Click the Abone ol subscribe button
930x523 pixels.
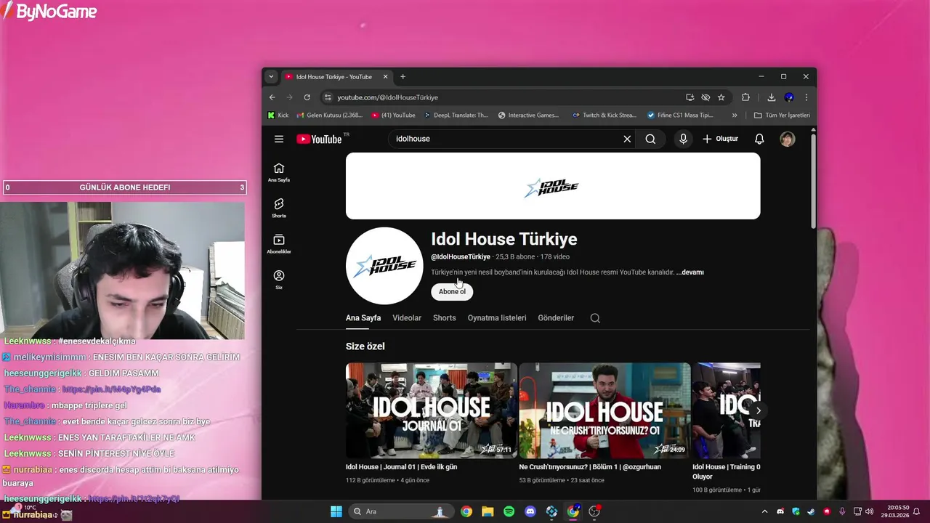coord(452,291)
